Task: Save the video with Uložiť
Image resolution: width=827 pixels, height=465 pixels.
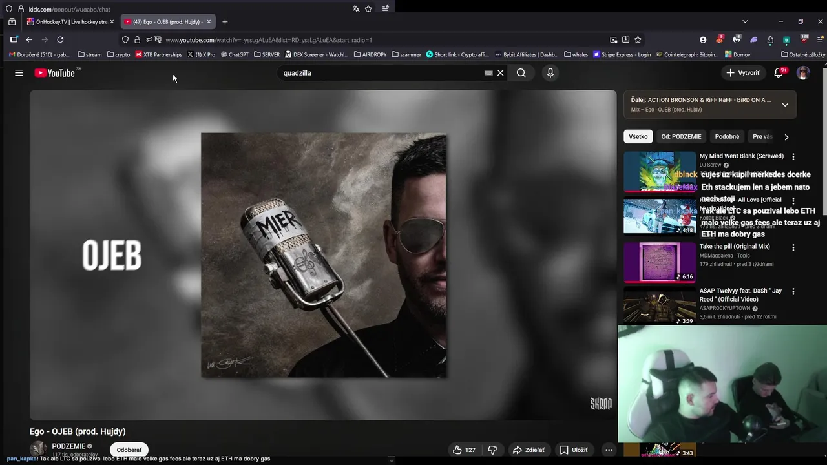Action: pyautogui.click(x=574, y=449)
